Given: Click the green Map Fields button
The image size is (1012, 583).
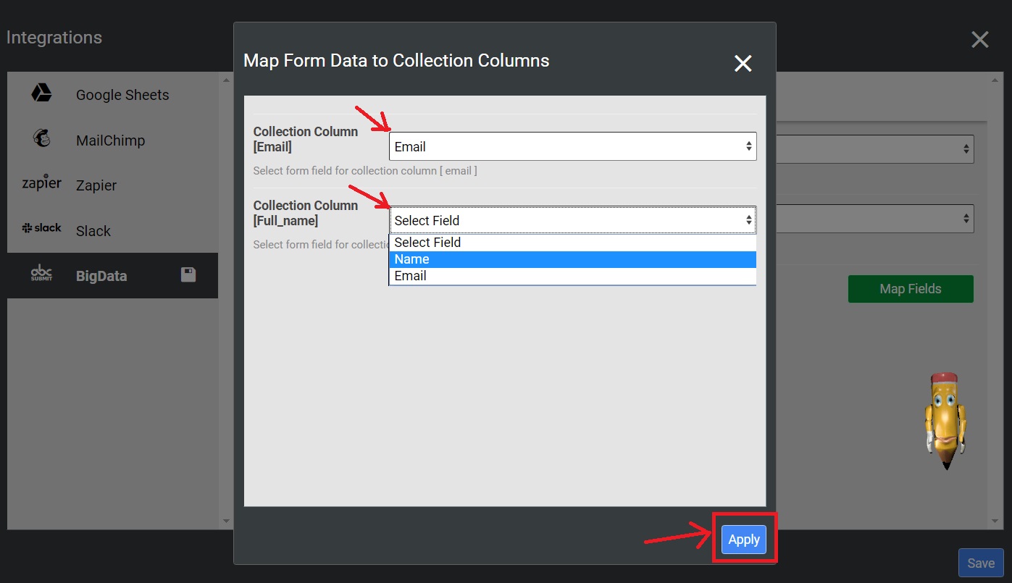Looking at the screenshot, I should [910, 289].
